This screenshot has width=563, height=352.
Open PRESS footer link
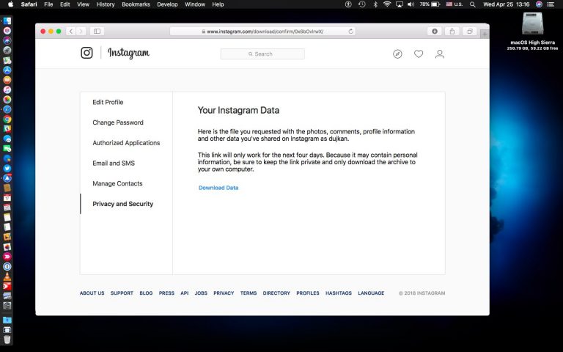166,293
